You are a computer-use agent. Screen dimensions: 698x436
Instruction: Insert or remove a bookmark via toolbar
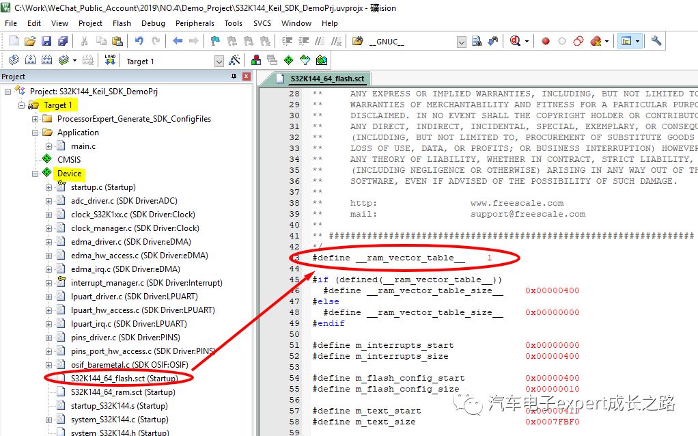pyautogui.click(x=214, y=41)
